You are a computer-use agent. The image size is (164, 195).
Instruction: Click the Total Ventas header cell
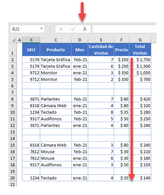tap(140, 50)
